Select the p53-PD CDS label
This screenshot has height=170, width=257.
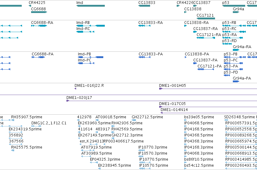click(x=231, y=72)
